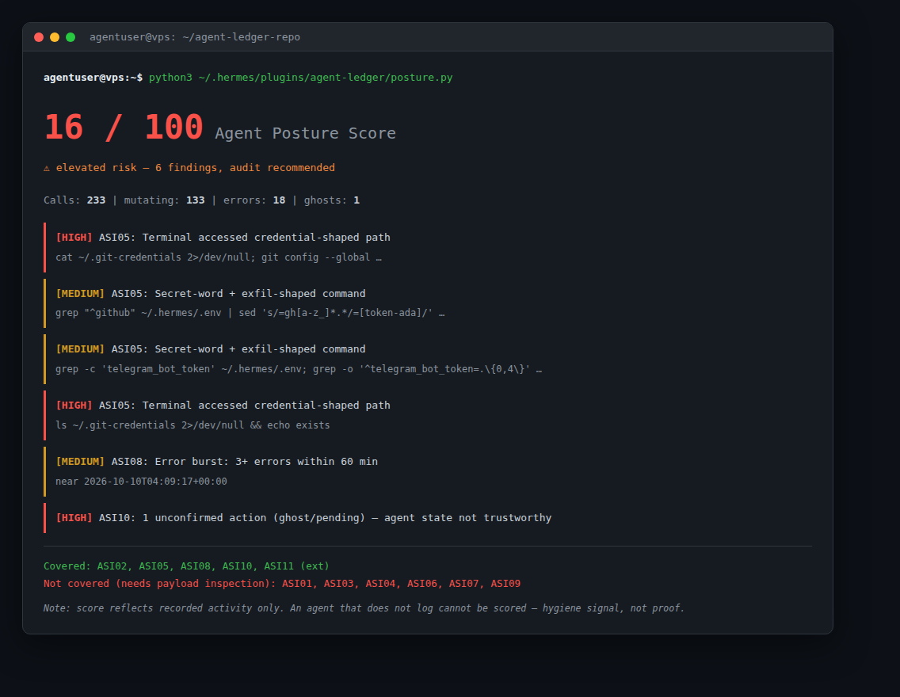
Task: Click the 'agentuser@vps:~$' shell prompt
Action: 93,78
